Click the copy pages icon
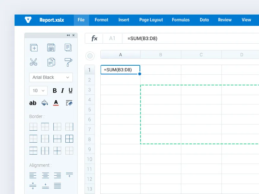259x194 pixels. pos(51,62)
